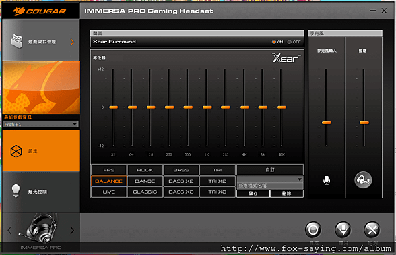Image resolution: width=396 pixels, height=255 pixels.
Task: Select the TRI equalizer preset
Action: tap(217, 170)
